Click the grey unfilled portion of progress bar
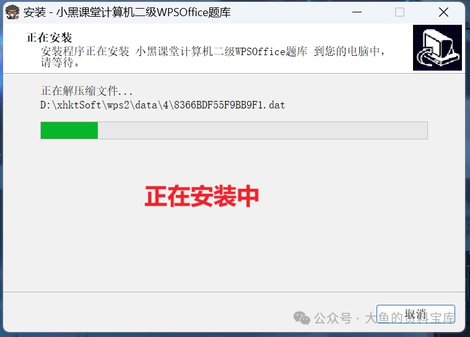The height and width of the screenshot is (337, 470). (263, 131)
